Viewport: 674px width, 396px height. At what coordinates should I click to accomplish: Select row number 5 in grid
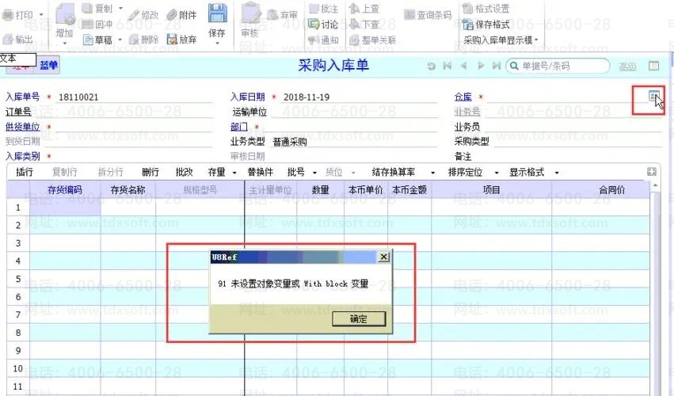(18, 279)
